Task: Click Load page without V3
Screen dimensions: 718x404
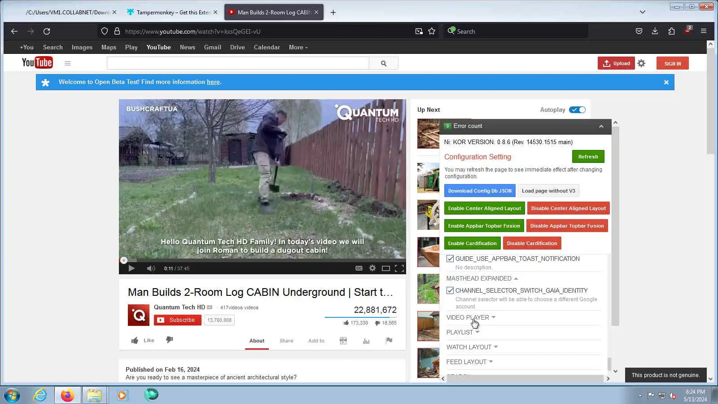Action: [x=548, y=191]
